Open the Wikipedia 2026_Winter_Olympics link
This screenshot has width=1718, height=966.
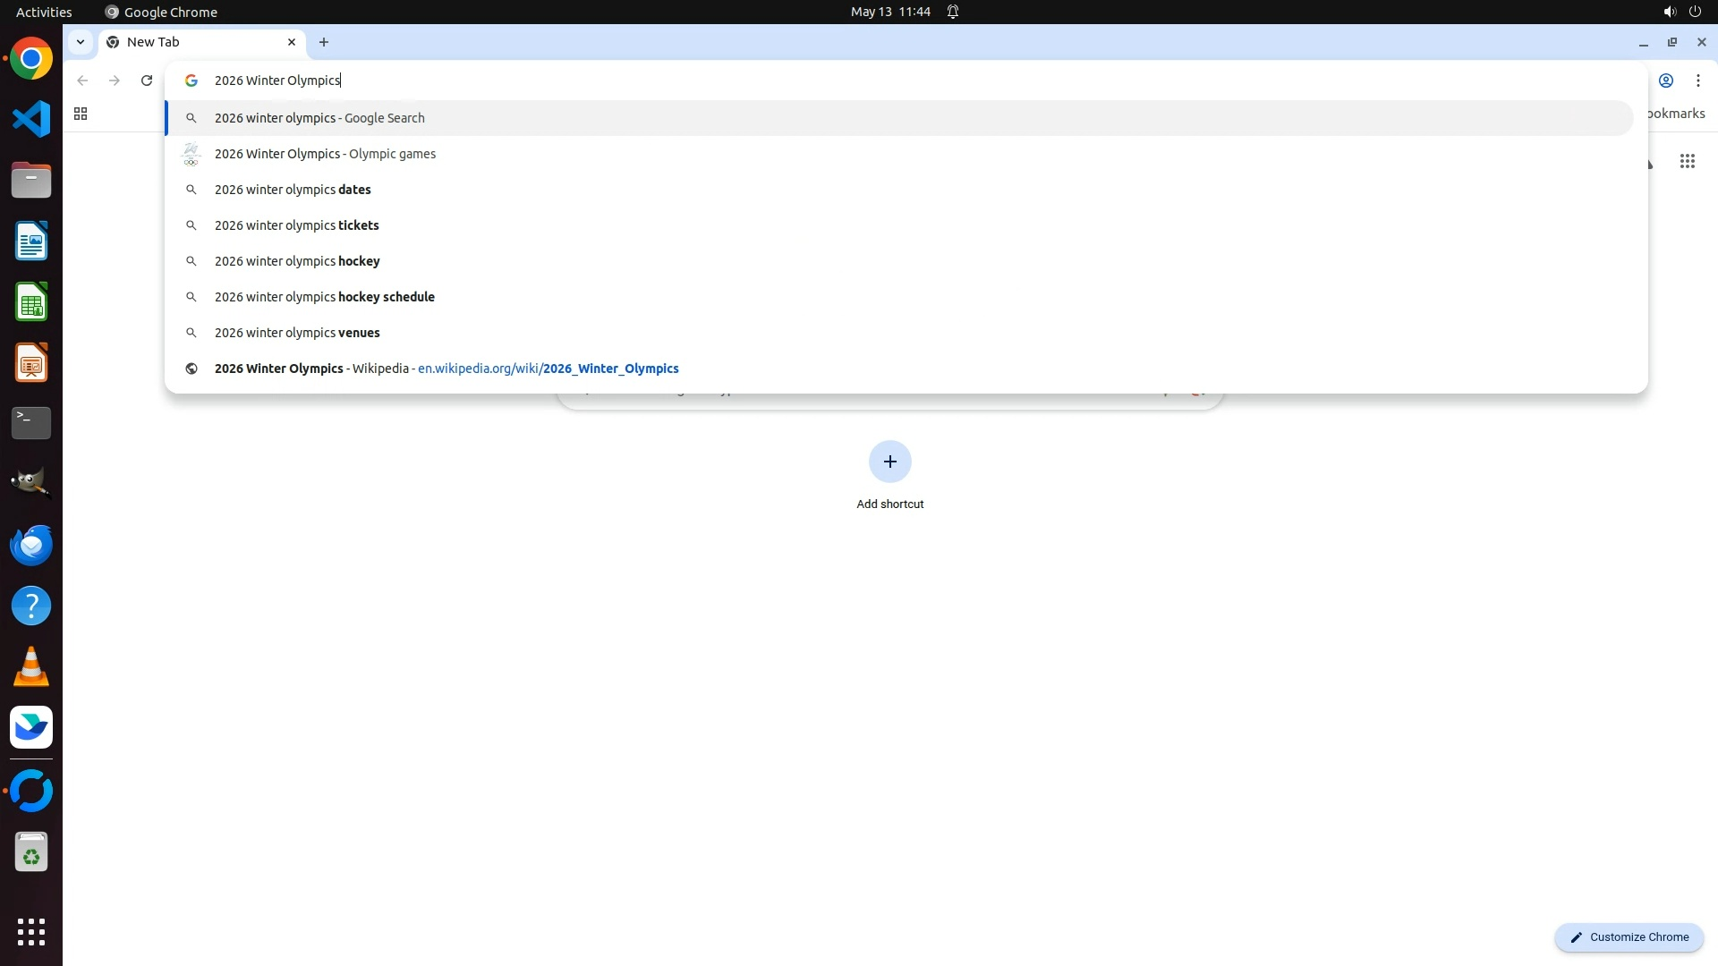pos(547,369)
